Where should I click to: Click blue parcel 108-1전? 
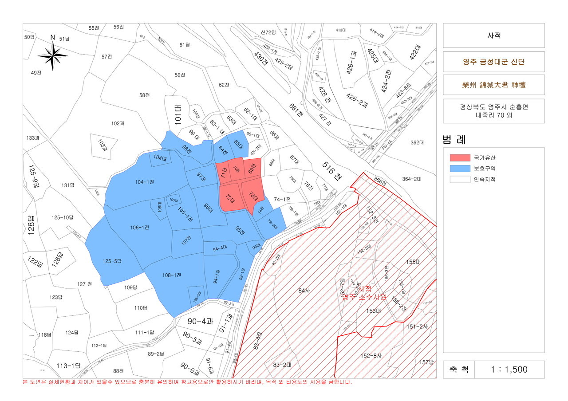[x=172, y=275]
